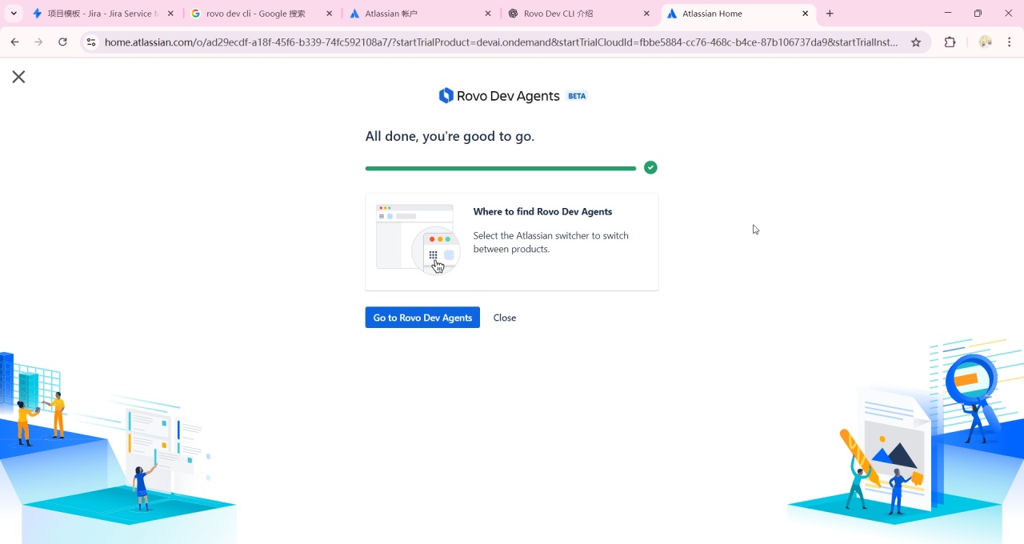This screenshot has height=544, width=1024.
Task: Click 'Select the Atlassian switcher' description text
Action: (551, 242)
